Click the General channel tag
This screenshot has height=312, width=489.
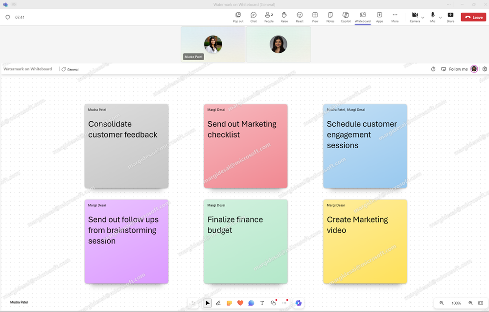tap(70, 69)
